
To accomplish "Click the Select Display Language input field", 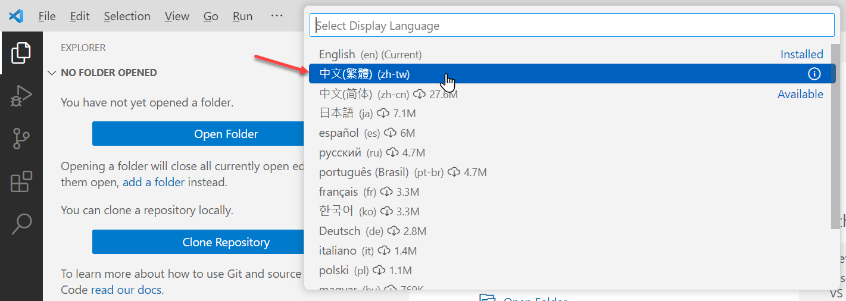I will (x=572, y=26).
